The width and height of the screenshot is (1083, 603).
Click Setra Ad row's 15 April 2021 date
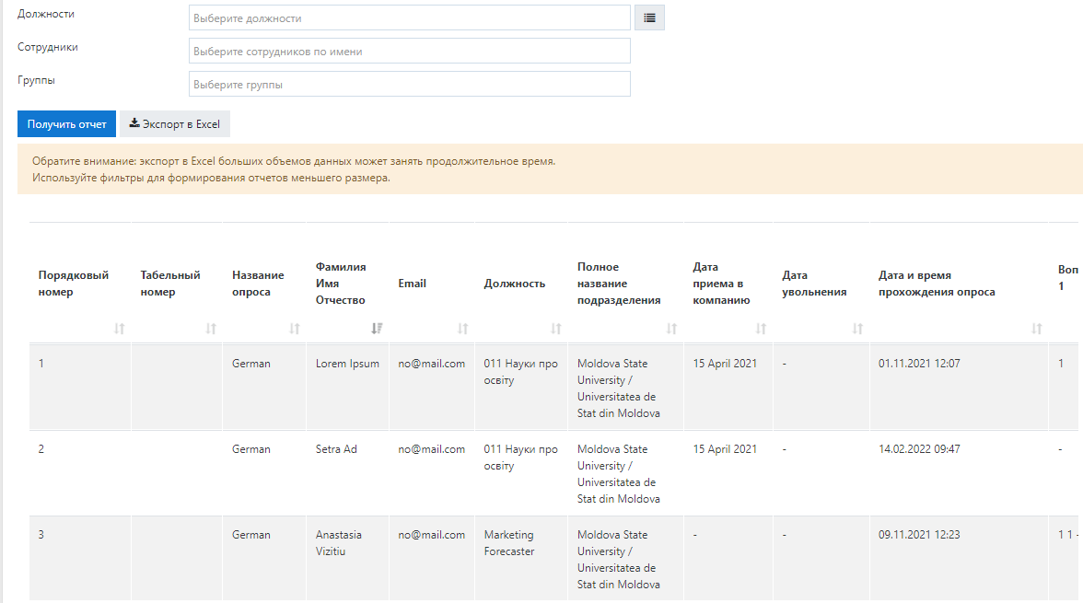(x=726, y=449)
